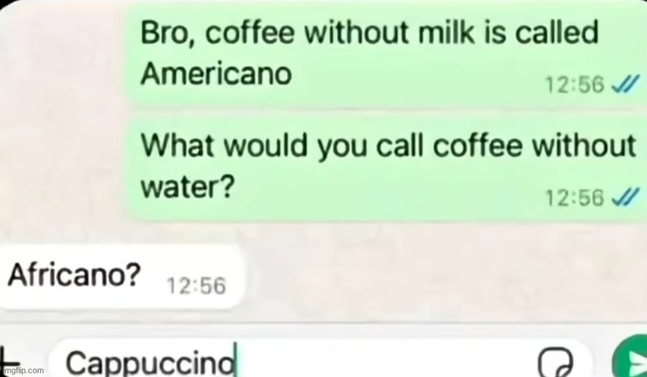Click the imgflip.com watermark
The image size is (647, 377).
click(x=23, y=370)
